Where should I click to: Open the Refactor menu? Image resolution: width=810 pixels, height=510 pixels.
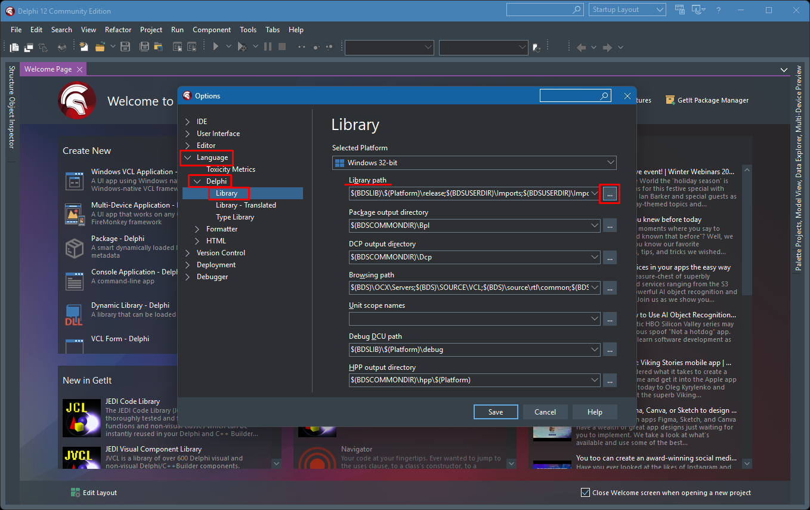(118, 30)
